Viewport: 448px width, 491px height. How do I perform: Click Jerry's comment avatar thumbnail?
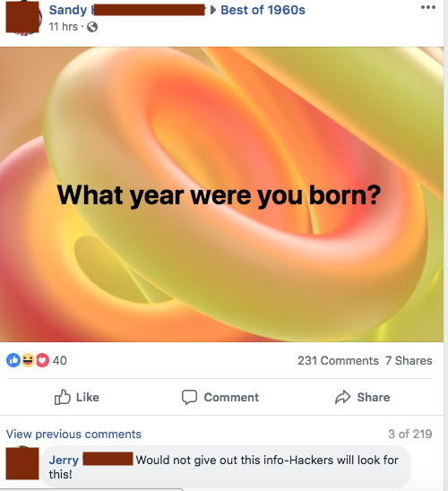pyautogui.click(x=22, y=463)
